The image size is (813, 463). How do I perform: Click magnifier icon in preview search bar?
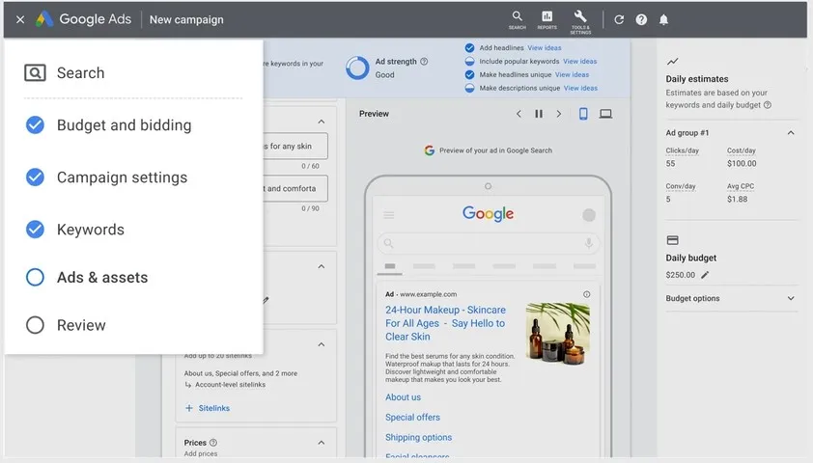388,243
